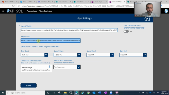Screen dimensions: 169x95
Task: Go forward in the browser
Action: pyautogui.click(x=8, y=6)
